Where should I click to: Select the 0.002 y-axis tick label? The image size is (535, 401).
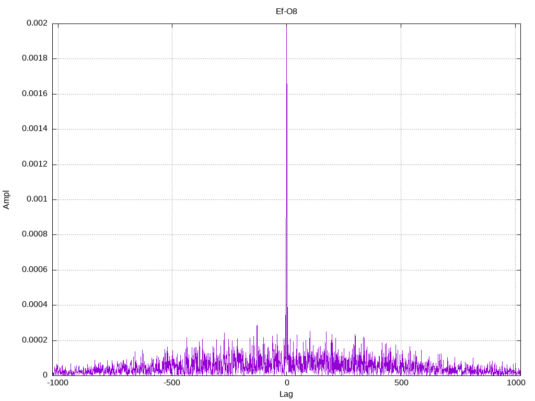(x=37, y=23)
